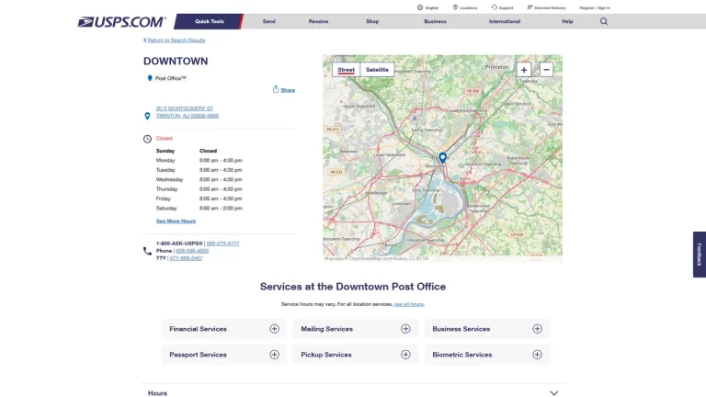Click the Downtown office Phone number link
Image resolution: width=706 pixels, height=397 pixels.
click(192, 251)
